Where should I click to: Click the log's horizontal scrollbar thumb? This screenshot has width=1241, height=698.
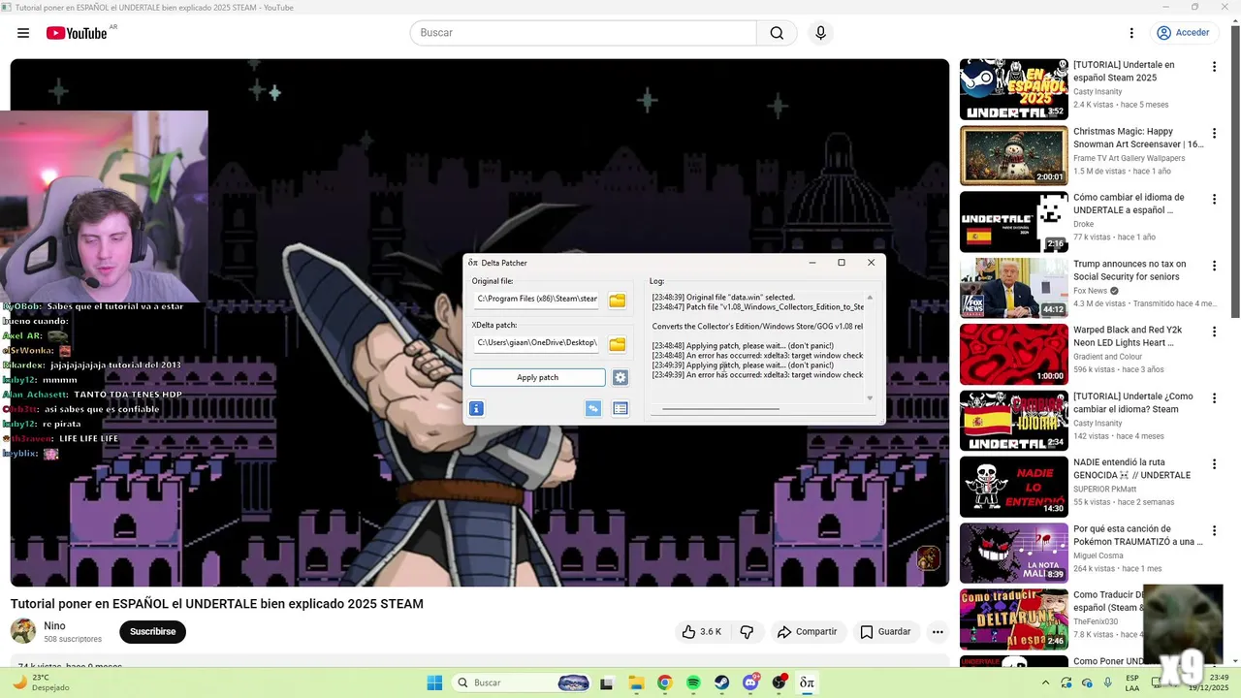tap(720, 409)
